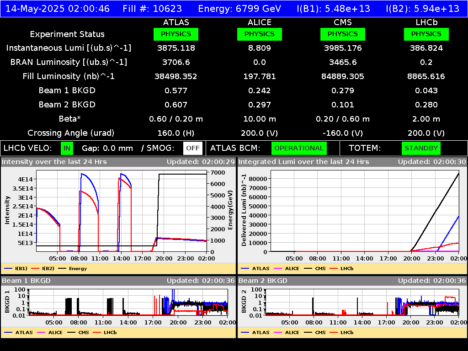Click ALICE Beta* value 10.00 m
Screen dimensions: 468x351
[260, 119]
